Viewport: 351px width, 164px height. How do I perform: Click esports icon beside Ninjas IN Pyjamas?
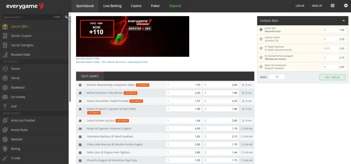click(x=80, y=128)
